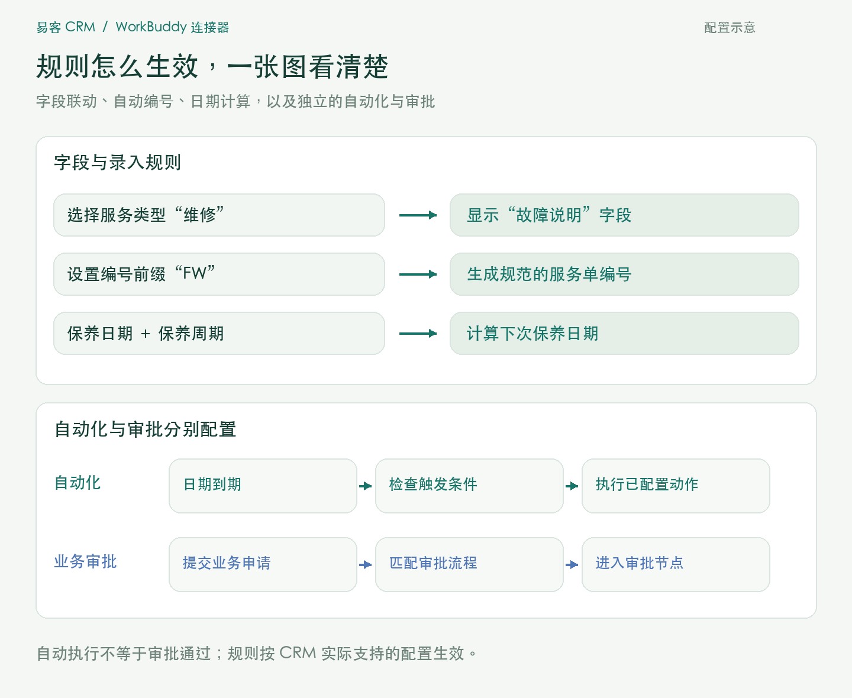Select the 选择服务类型“维修” box
The height and width of the screenshot is (698, 852).
219,215
